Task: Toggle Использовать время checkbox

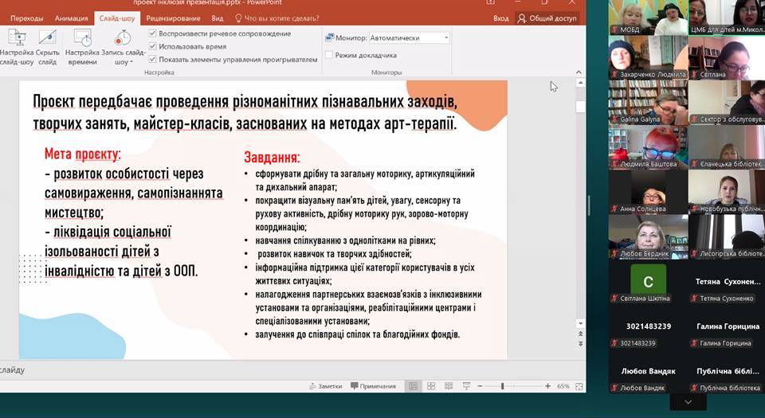Action: (x=153, y=46)
